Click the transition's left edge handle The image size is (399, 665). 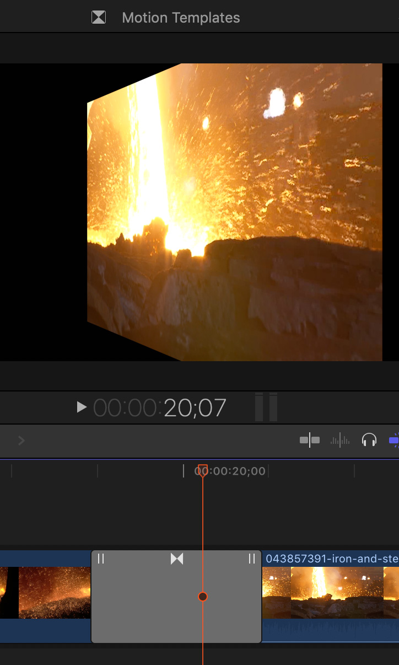[100, 559]
